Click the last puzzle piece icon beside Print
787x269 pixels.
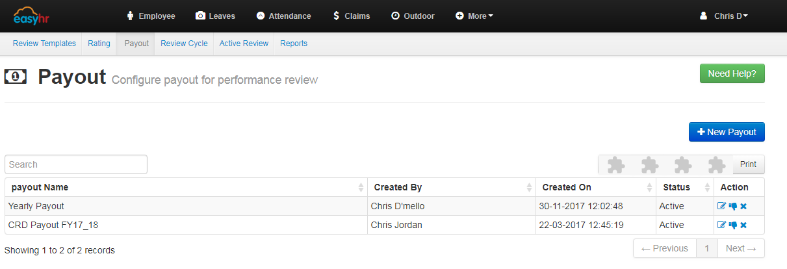[x=716, y=165]
